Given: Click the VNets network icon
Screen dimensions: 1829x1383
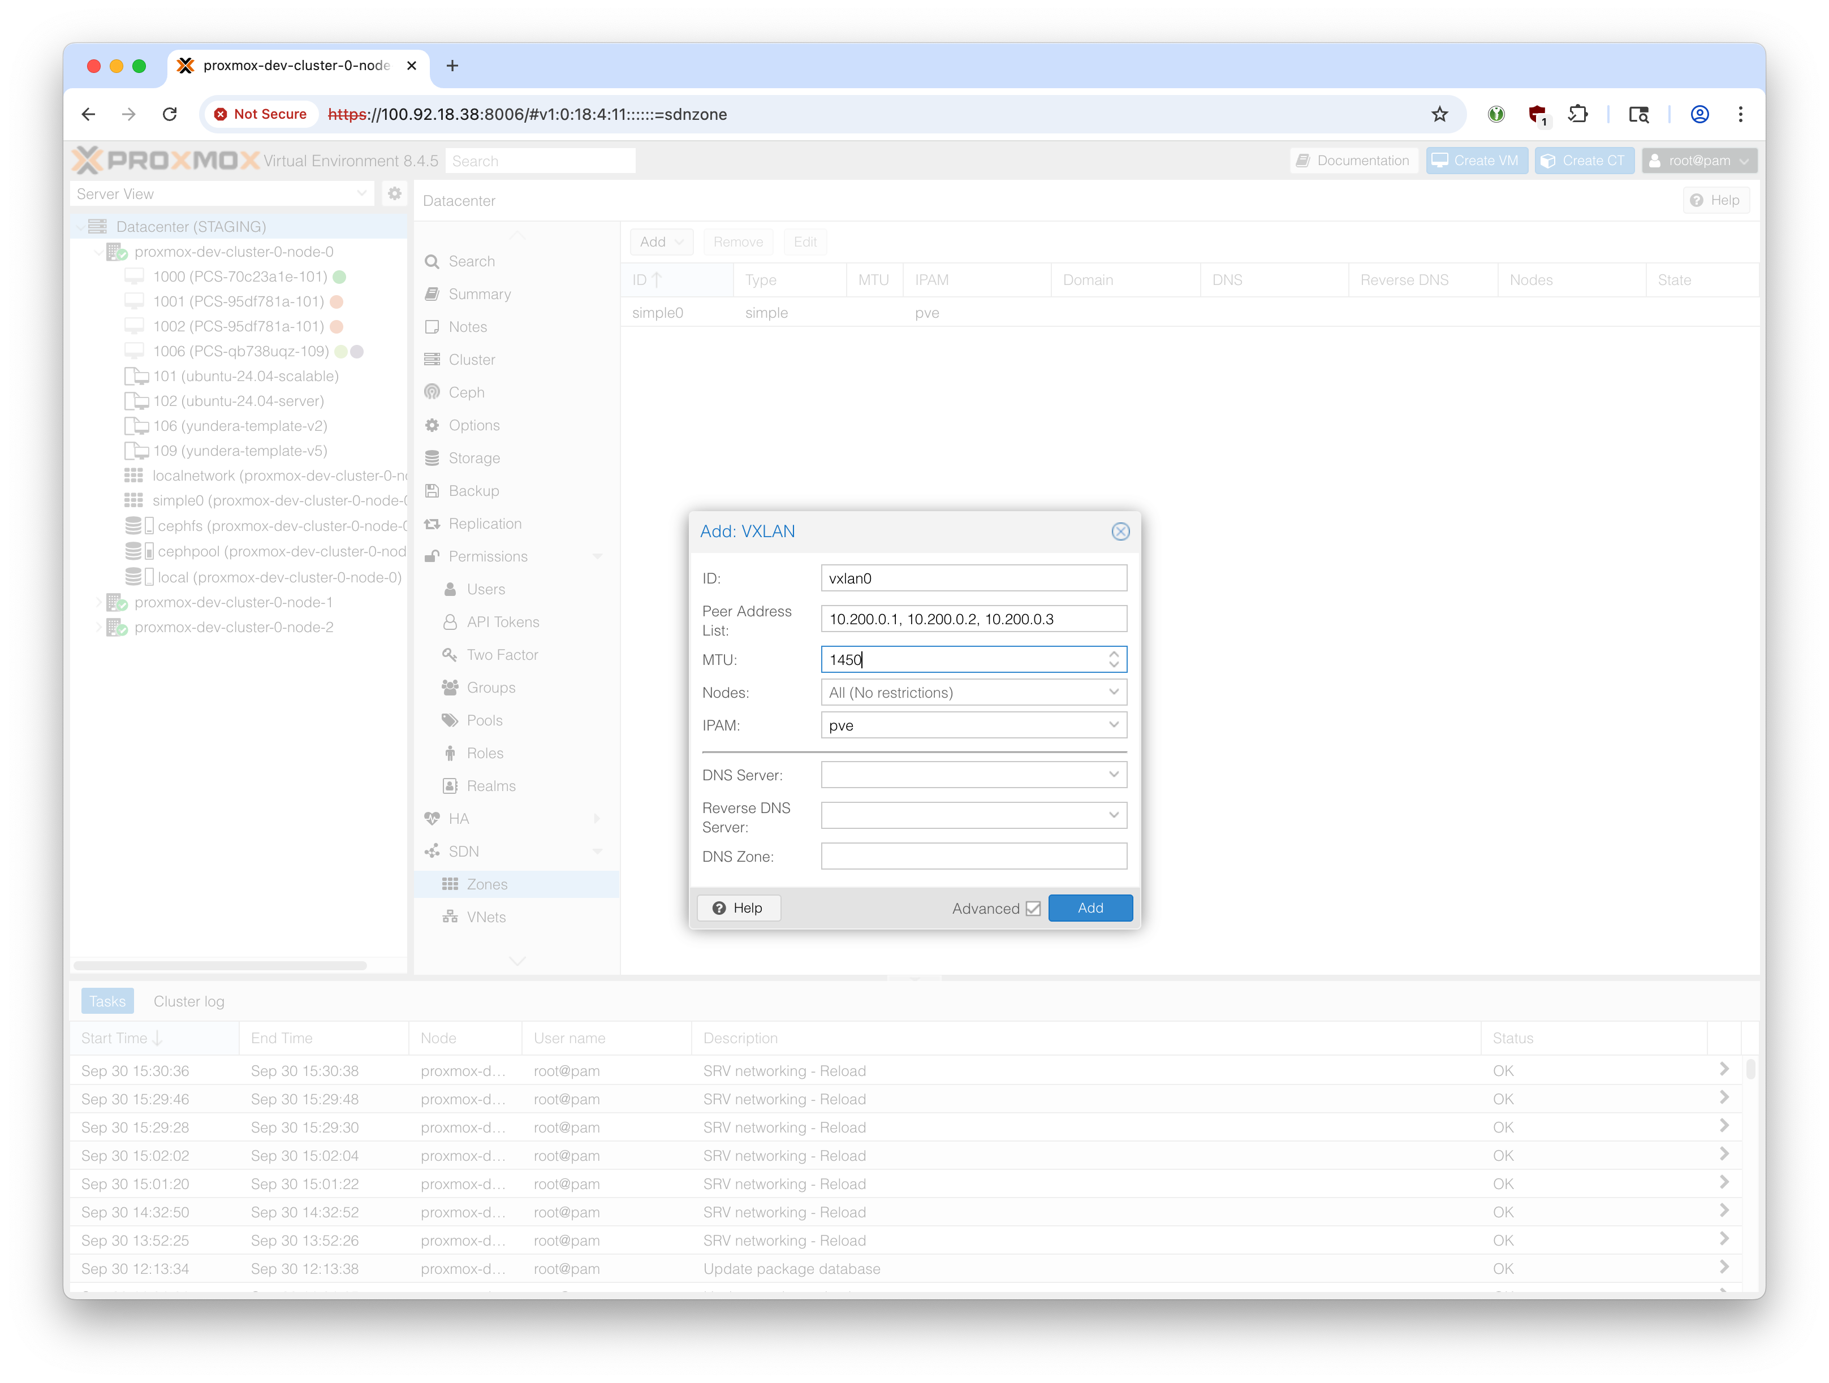Looking at the screenshot, I should click(450, 917).
